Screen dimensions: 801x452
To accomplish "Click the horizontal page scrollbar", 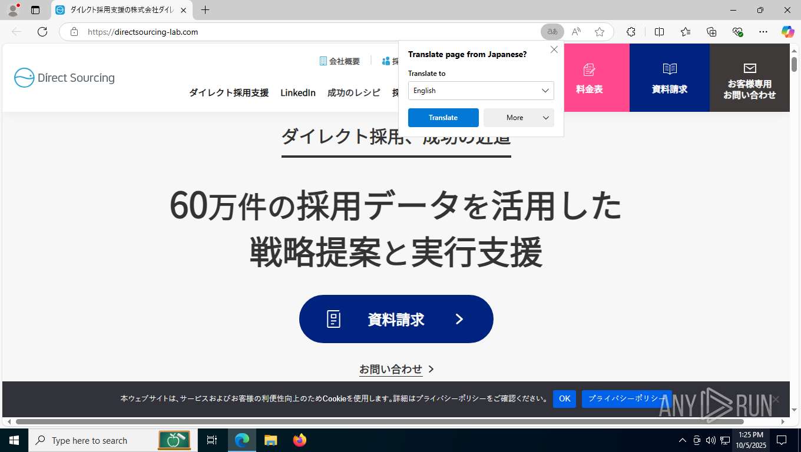I will pos(380,421).
